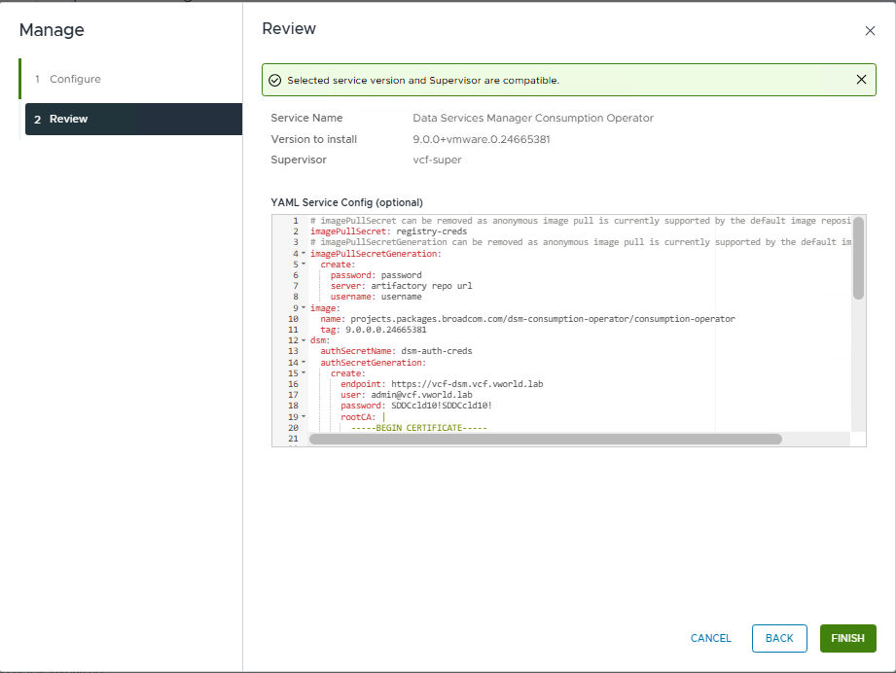The height and width of the screenshot is (673, 896).
Task: Cancel the service installation
Action: 710,638
